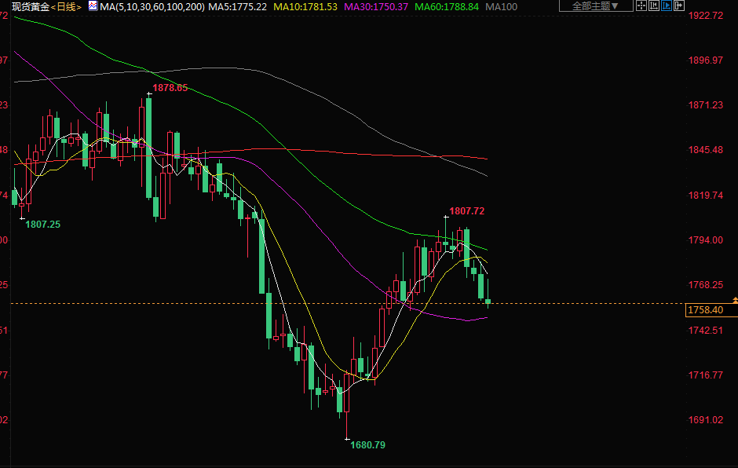738x468 pixels.
Task: Click the 1680.79 low price marker
Action: (367, 444)
